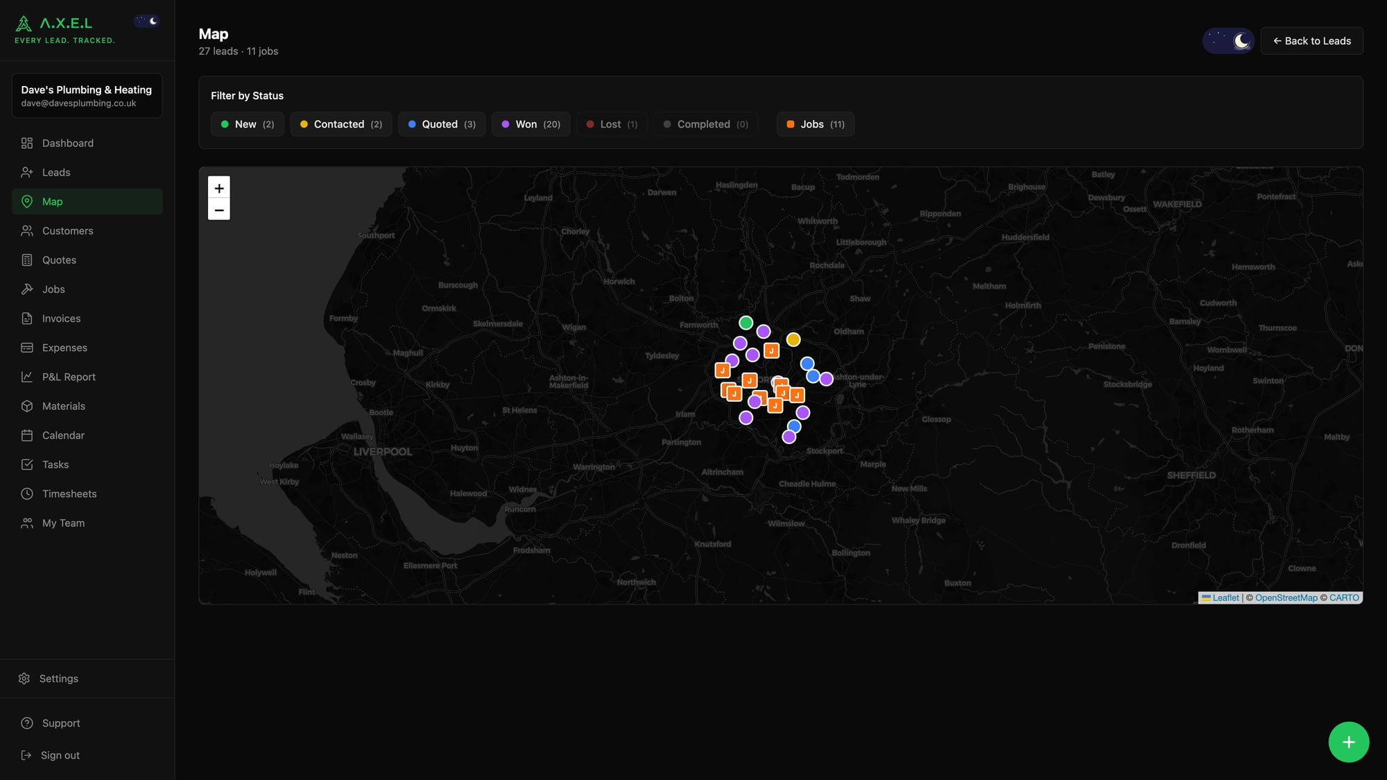1387x780 pixels.
Task: Click the green plus button to add new item
Action: click(x=1348, y=742)
